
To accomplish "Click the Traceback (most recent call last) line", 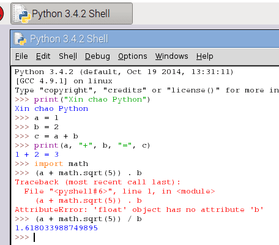I will pos(98,182).
